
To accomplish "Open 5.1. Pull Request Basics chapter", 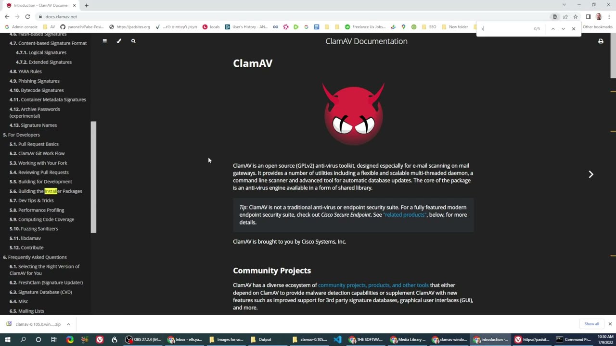I will point(34,144).
